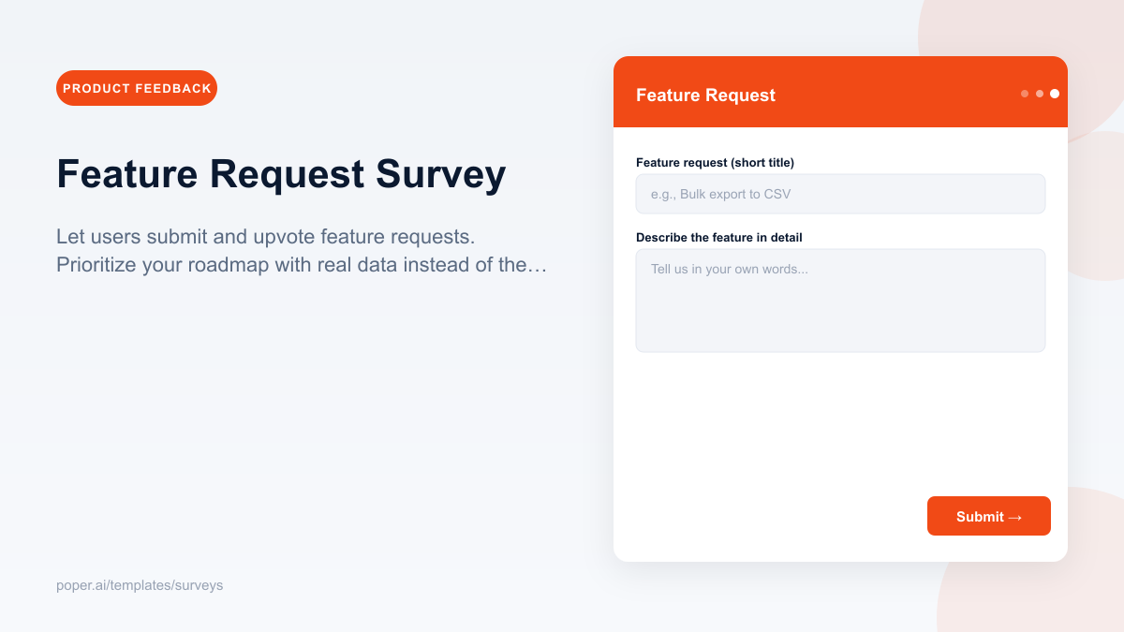Image resolution: width=1124 pixels, height=632 pixels.
Task: Click the Feature Request Survey headline
Action: [x=281, y=174]
